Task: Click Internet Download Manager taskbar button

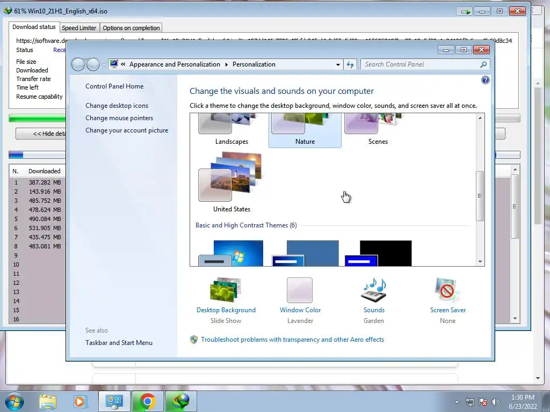Action: [181, 401]
